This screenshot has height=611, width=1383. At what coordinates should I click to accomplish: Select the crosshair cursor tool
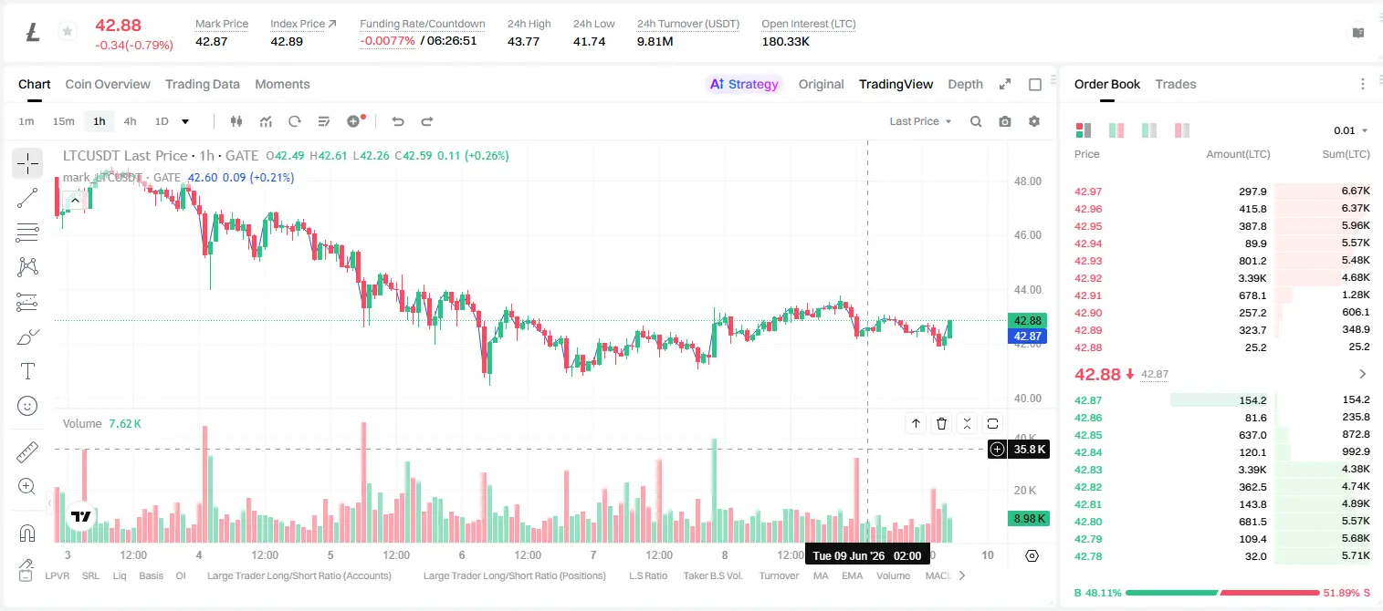pyautogui.click(x=27, y=164)
